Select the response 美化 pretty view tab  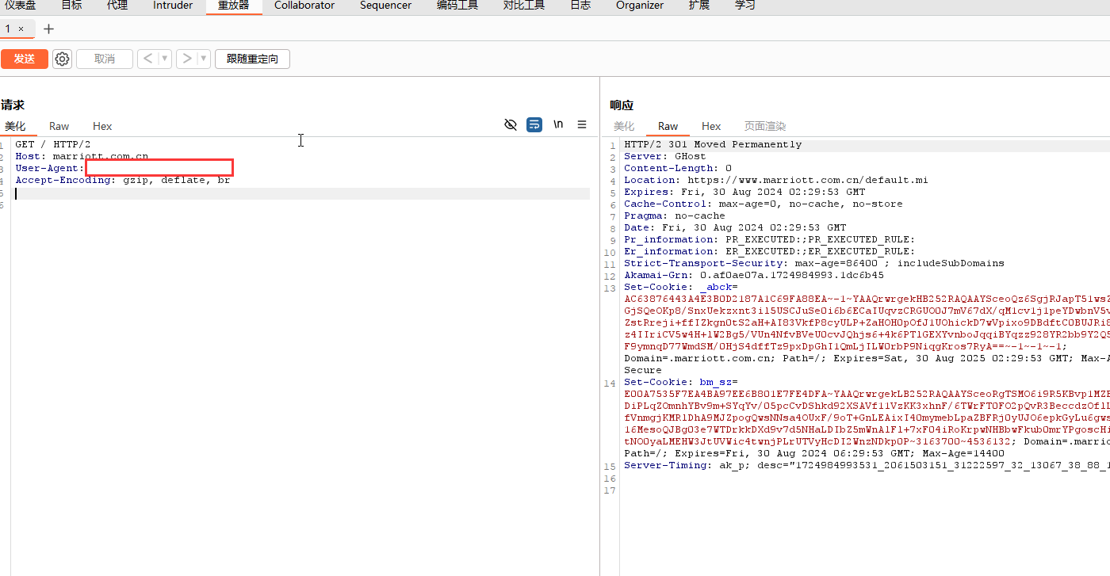coord(624,126)
